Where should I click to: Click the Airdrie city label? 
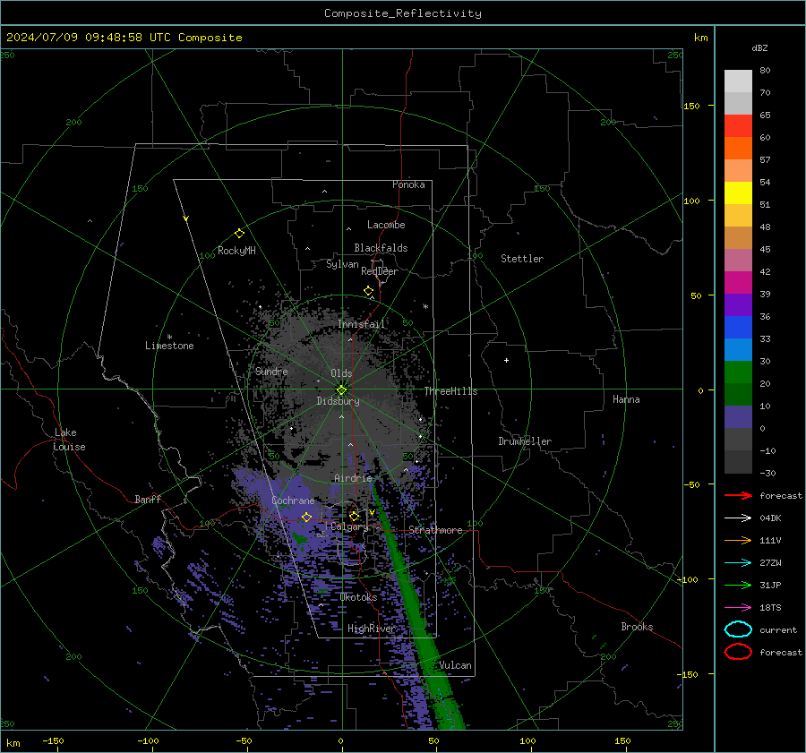point(353,478)
